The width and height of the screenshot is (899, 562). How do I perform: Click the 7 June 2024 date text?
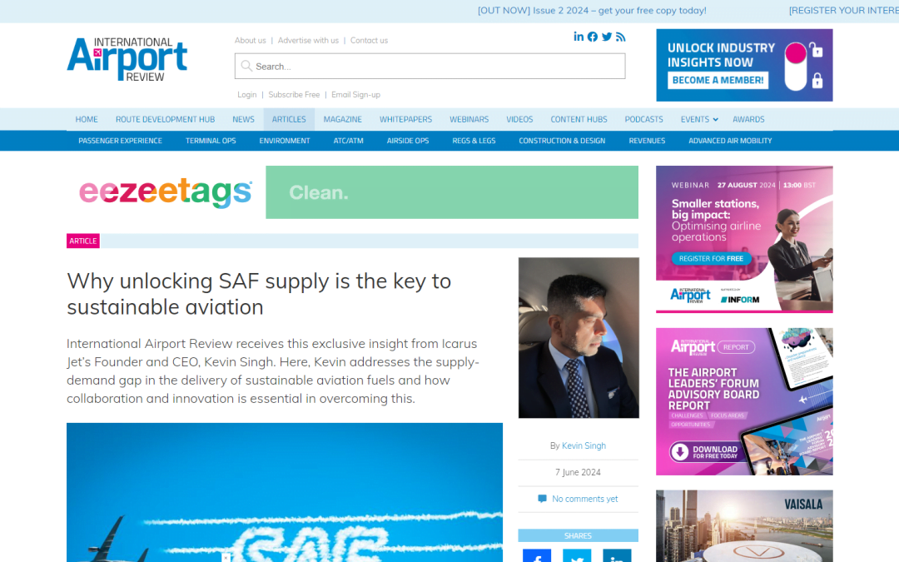click(x=578, y=473)
